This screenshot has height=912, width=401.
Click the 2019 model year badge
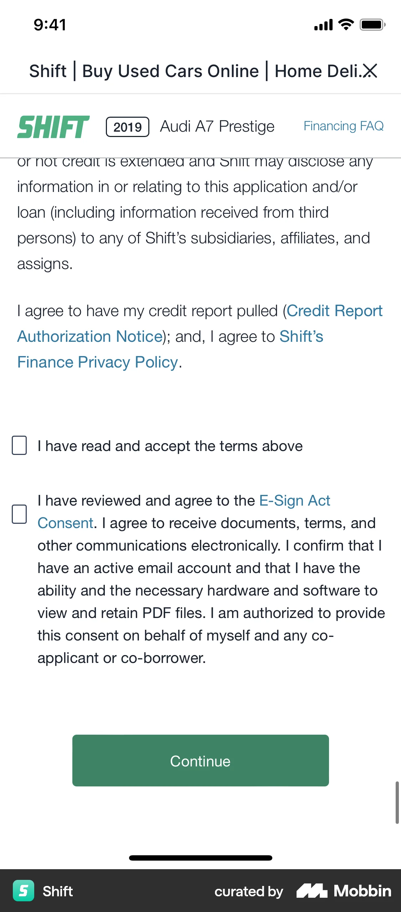coord(127,126)
